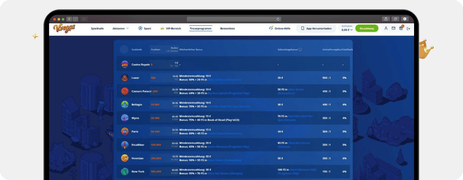Select the Treueprogramm tab
Screen dimensions: 463x180
tap(201, 29)
